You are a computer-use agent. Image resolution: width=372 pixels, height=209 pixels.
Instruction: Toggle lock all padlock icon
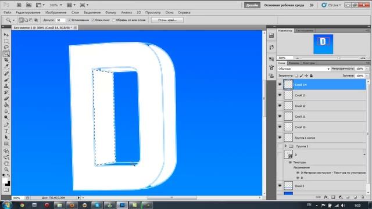point(311,75)
